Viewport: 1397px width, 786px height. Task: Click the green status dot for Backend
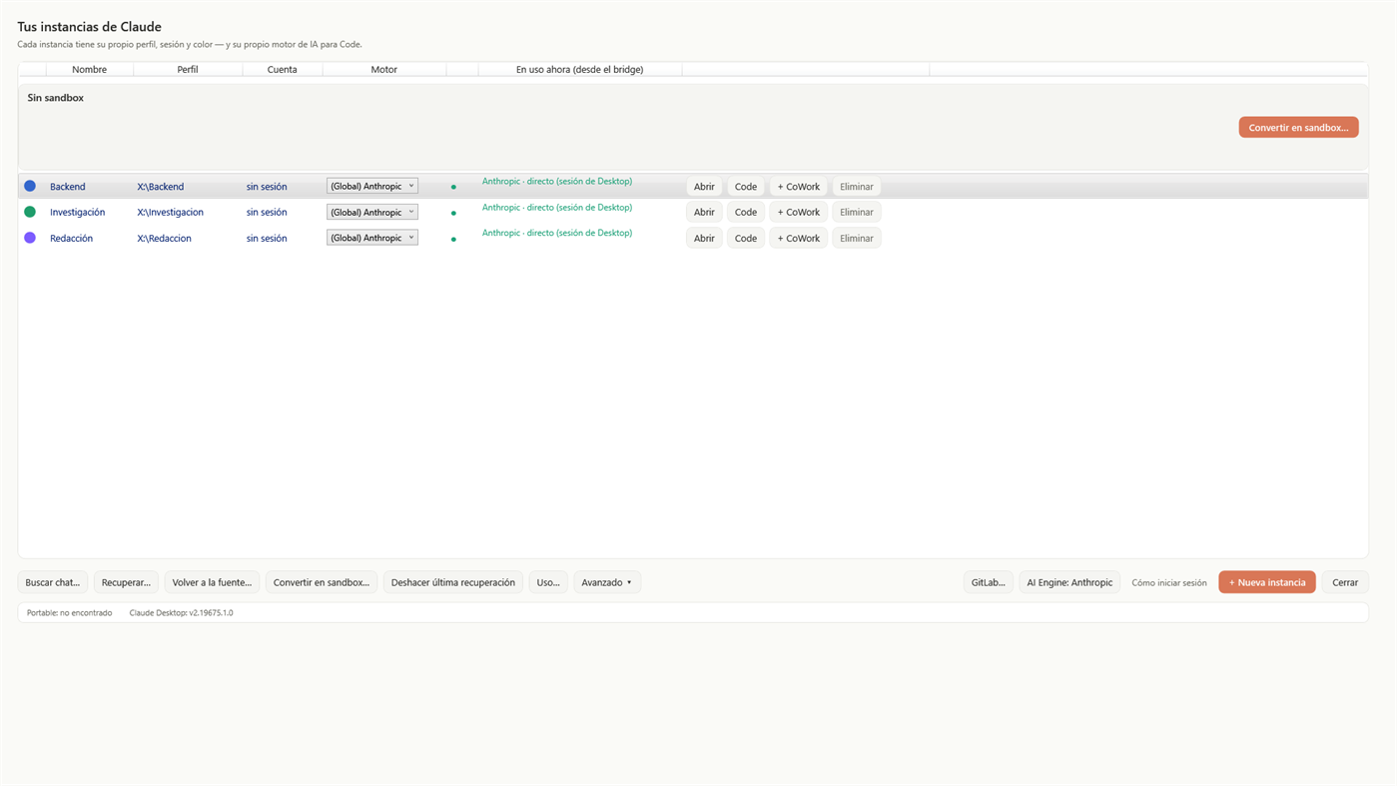pyautogui.click(x=453, y=187)
